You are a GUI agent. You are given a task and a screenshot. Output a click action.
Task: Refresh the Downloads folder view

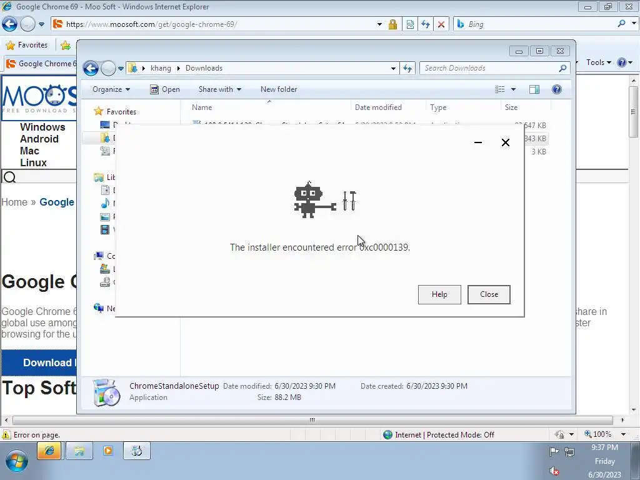[x=407, y=68]
